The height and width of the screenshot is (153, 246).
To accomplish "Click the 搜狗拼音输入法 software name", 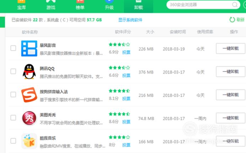I will tap(54, 92).
